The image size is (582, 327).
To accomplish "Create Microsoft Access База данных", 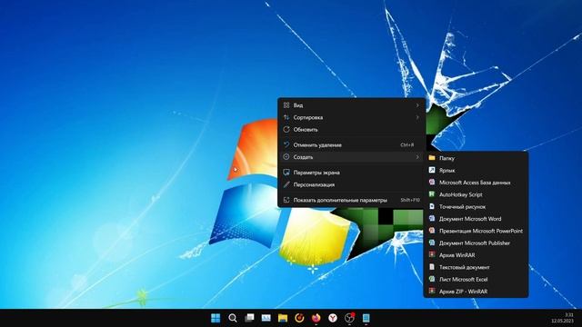I will [476, 183].
